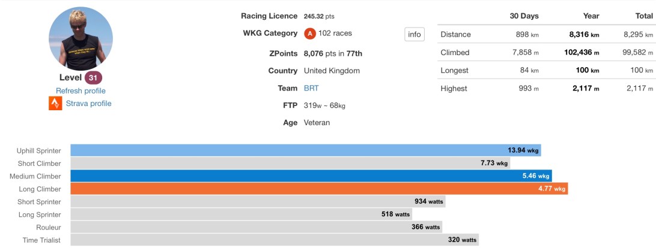
Task: Click the Level 31 badge
Action: [x=93, y=78]
